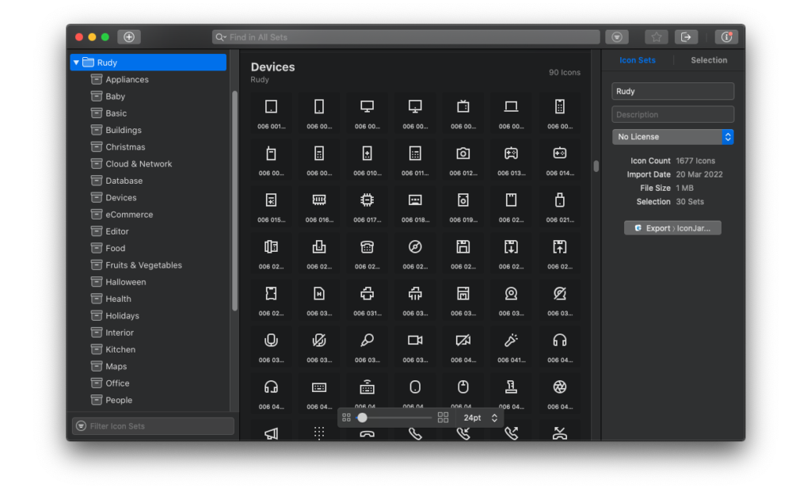The image size is (811, 503).
Task: Select the video camera icon
Action: [415, 341]
